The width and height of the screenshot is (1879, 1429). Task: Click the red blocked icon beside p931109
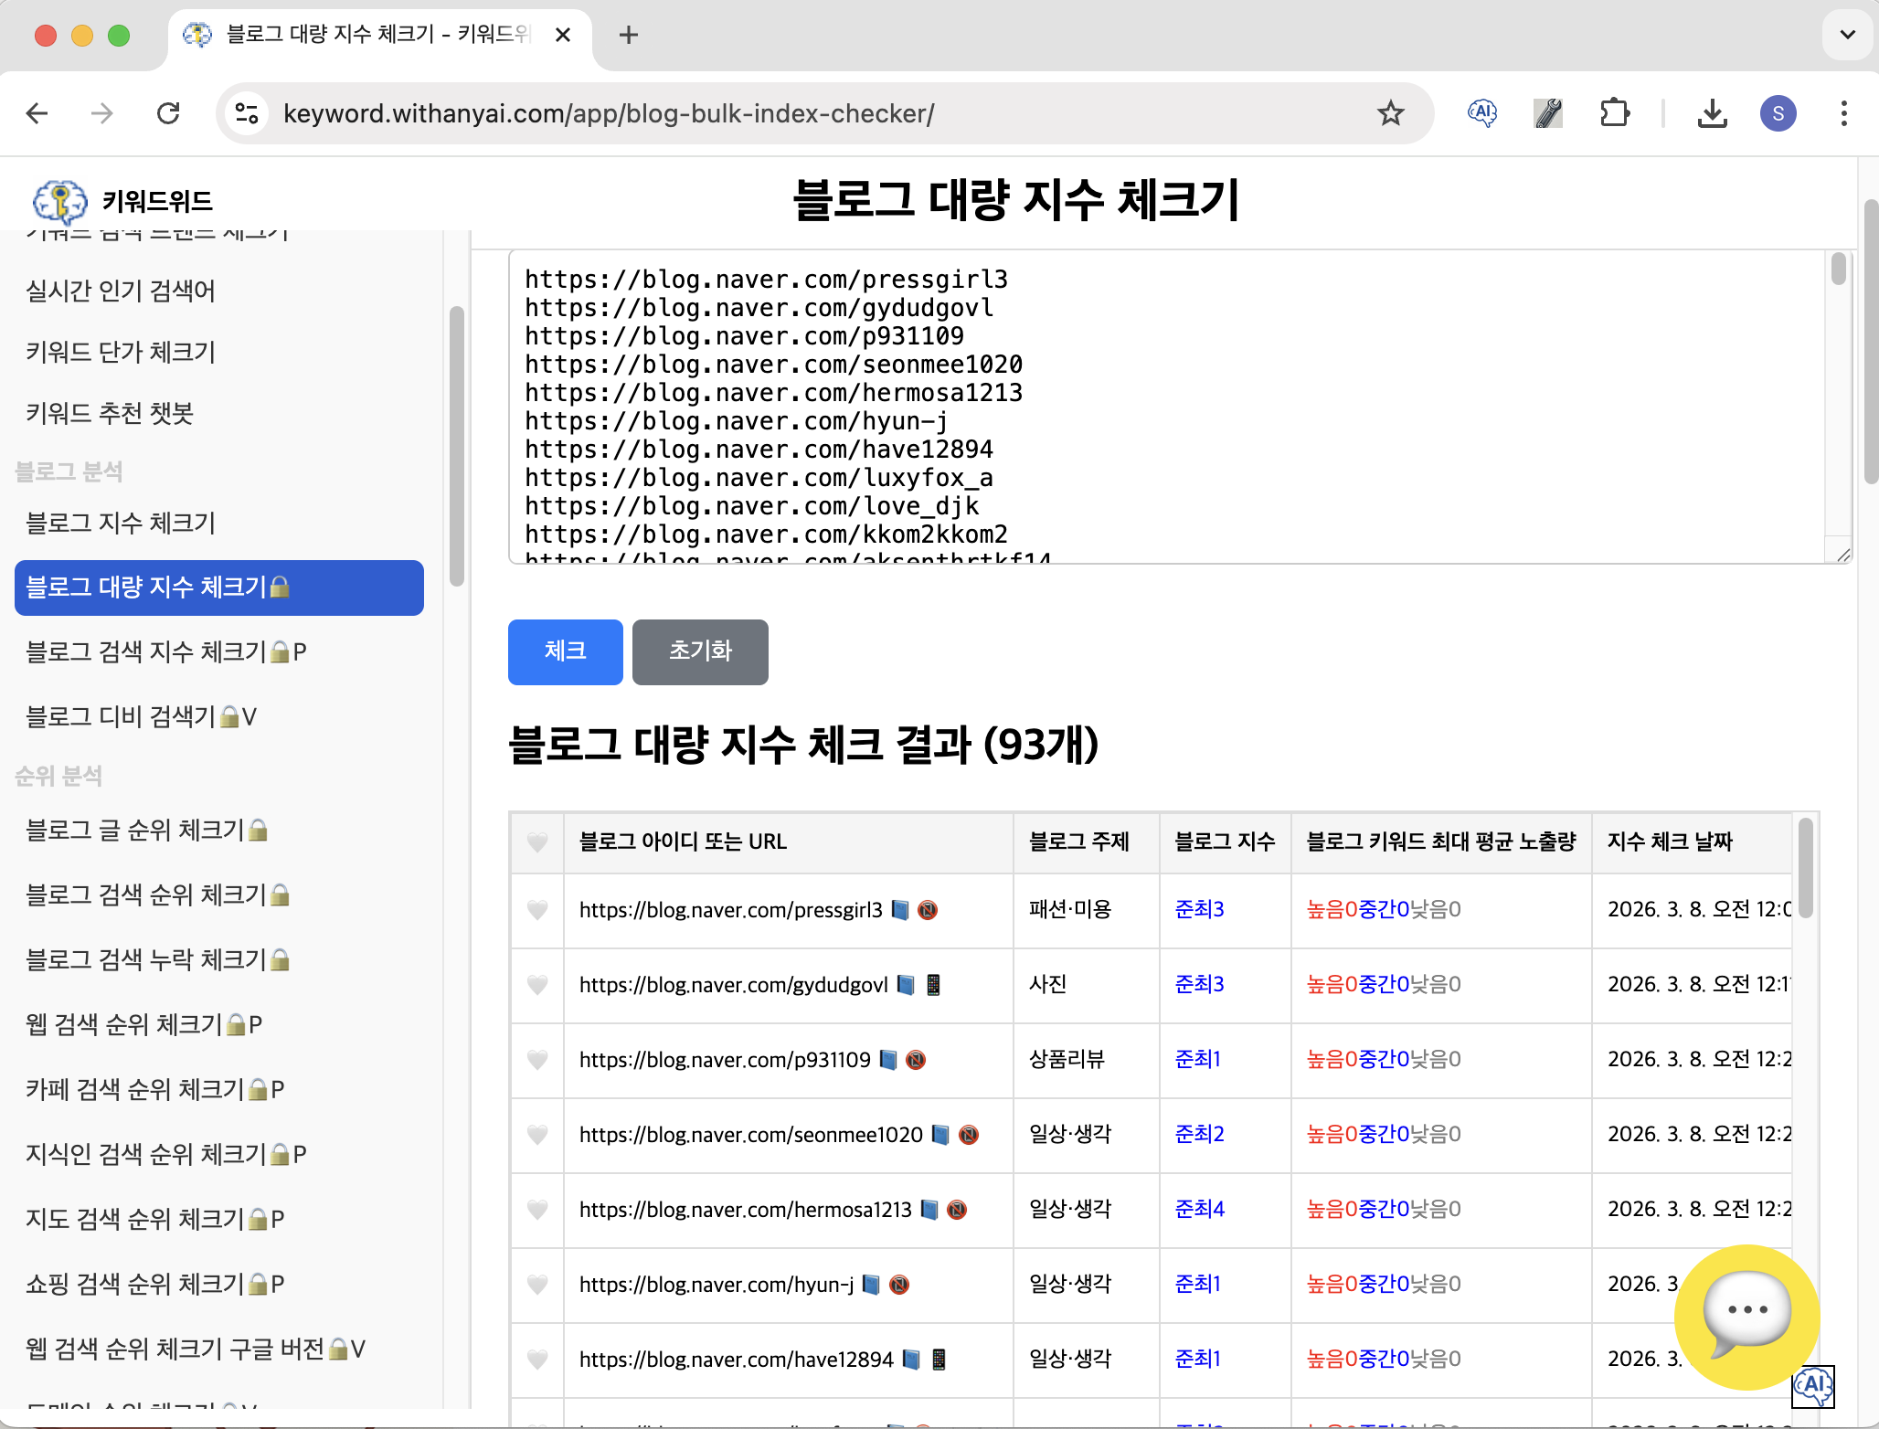coord(916,1060)
